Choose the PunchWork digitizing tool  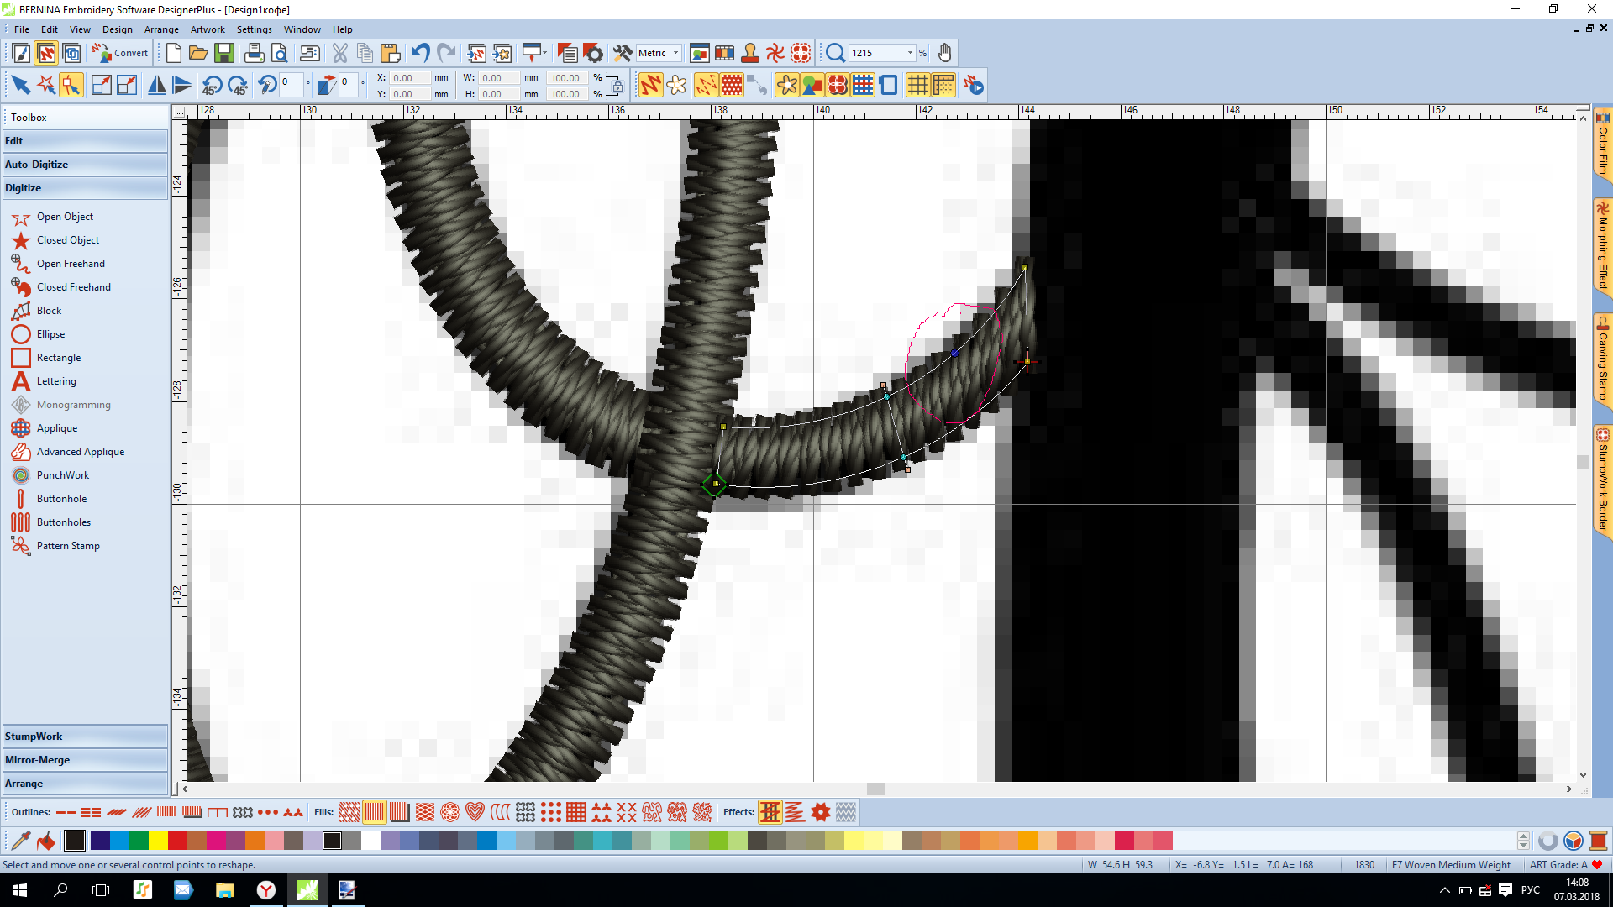[62, 475]
